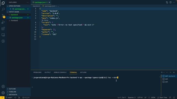Expand the Metadata section
Image resolution: width=177 pixels, height=99 pixels.
click(13, 95)
